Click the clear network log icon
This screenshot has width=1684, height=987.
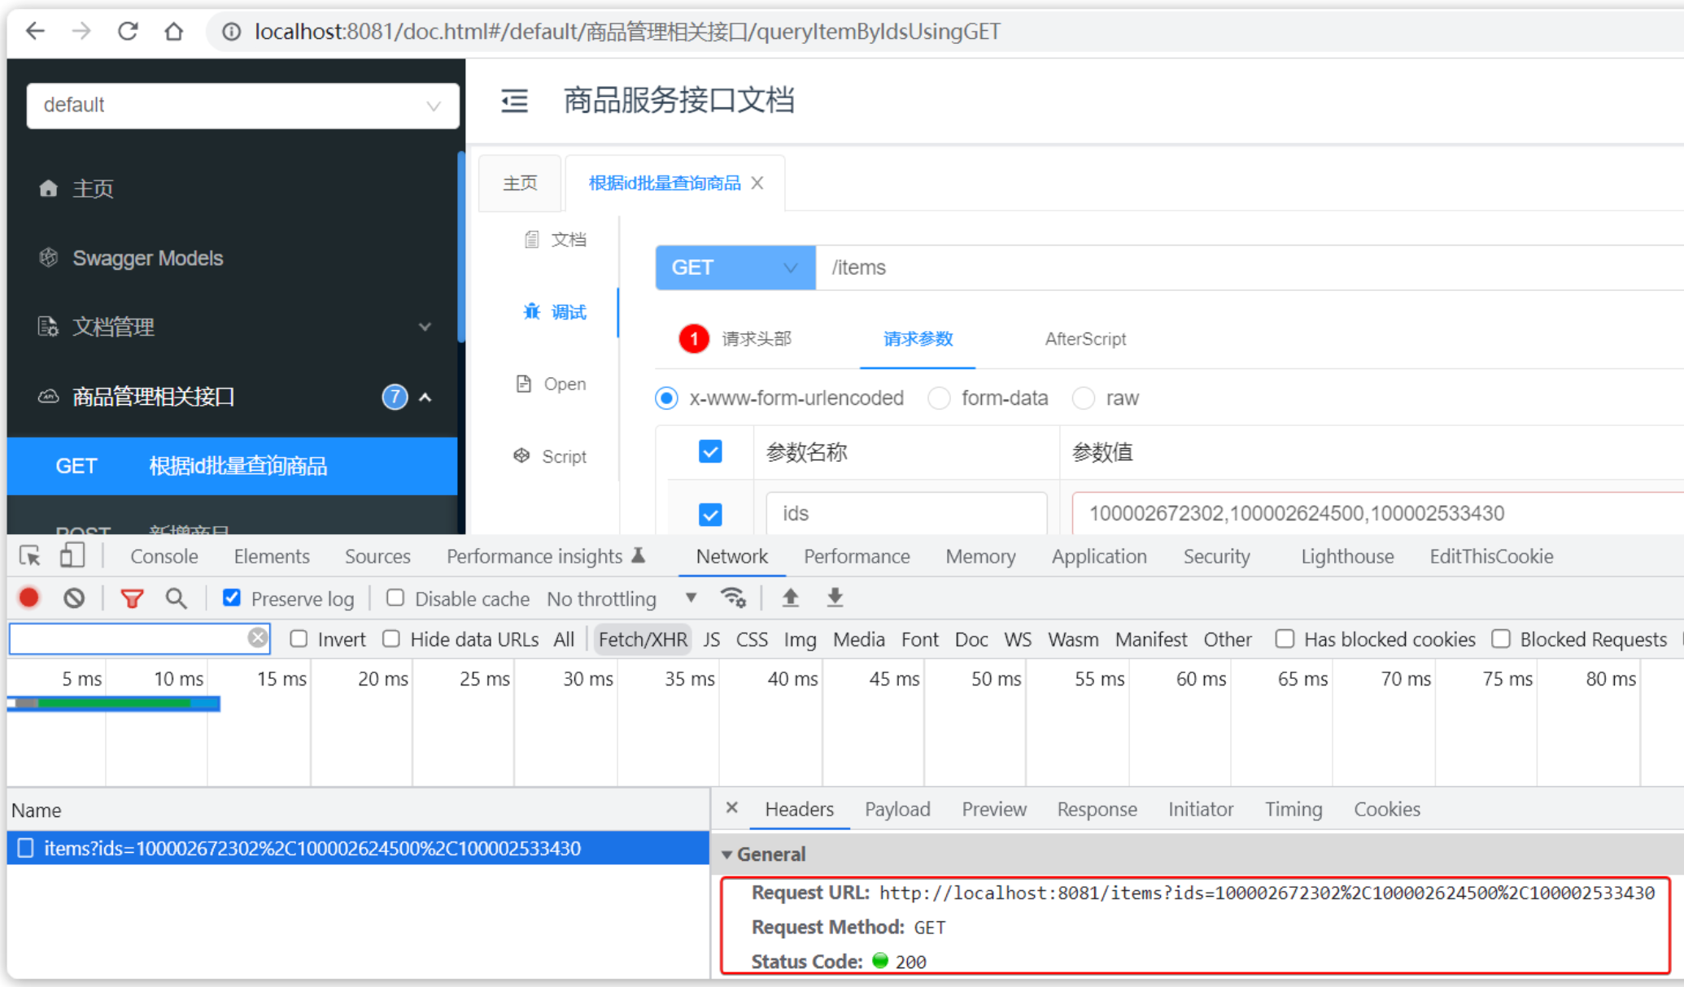pos(74,598)
